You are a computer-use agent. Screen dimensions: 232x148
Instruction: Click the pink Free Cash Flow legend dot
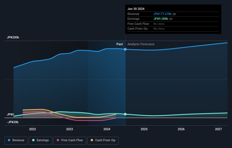tap(58, 140)
